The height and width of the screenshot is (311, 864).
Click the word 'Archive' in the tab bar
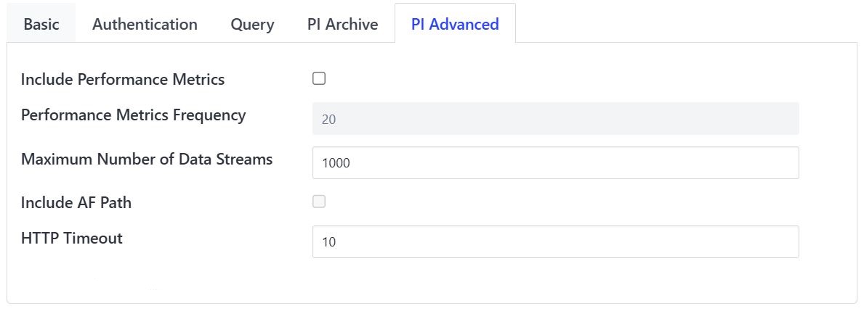pyautogui.click(x=352, y=24)
